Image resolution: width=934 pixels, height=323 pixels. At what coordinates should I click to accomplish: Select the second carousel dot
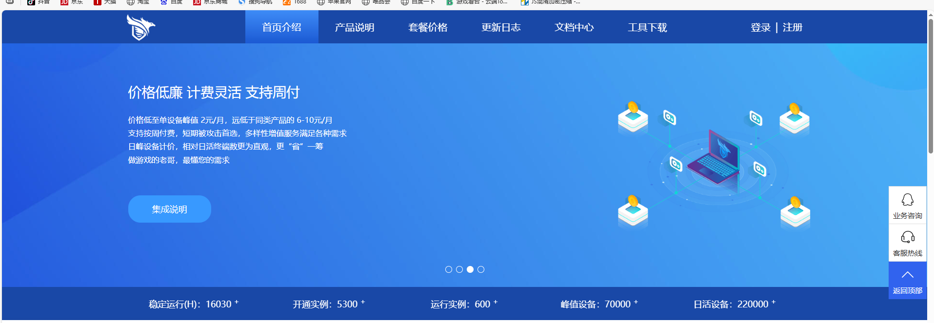459,269
